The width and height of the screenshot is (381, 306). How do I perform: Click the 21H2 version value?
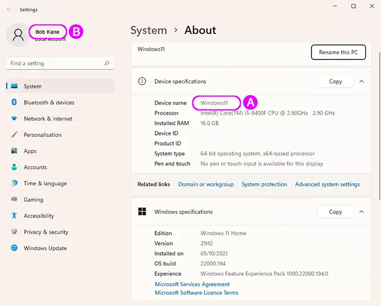pyautogui.click(x=207, y=243)
